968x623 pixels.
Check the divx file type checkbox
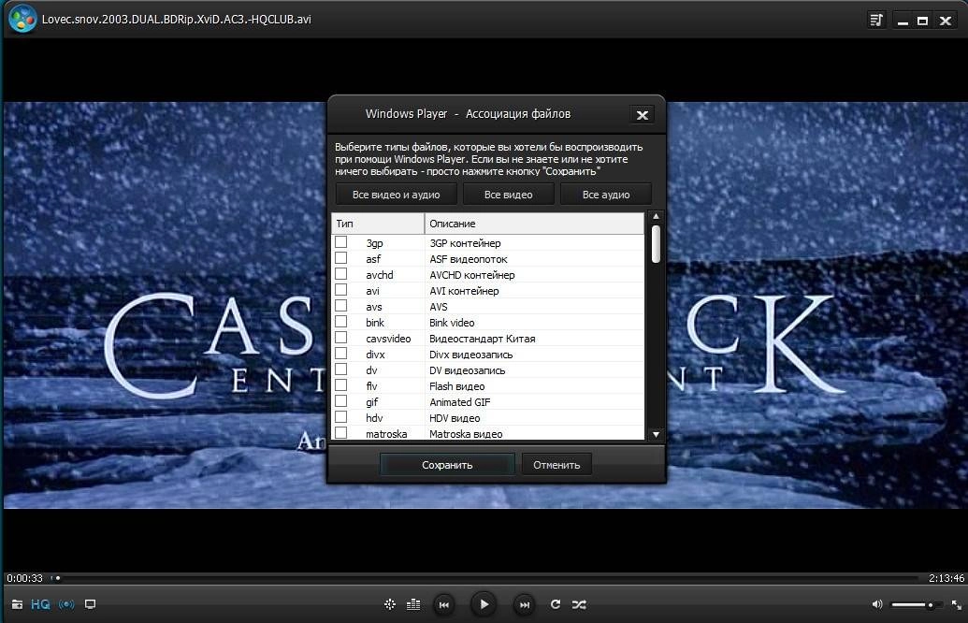coord(340,354)
